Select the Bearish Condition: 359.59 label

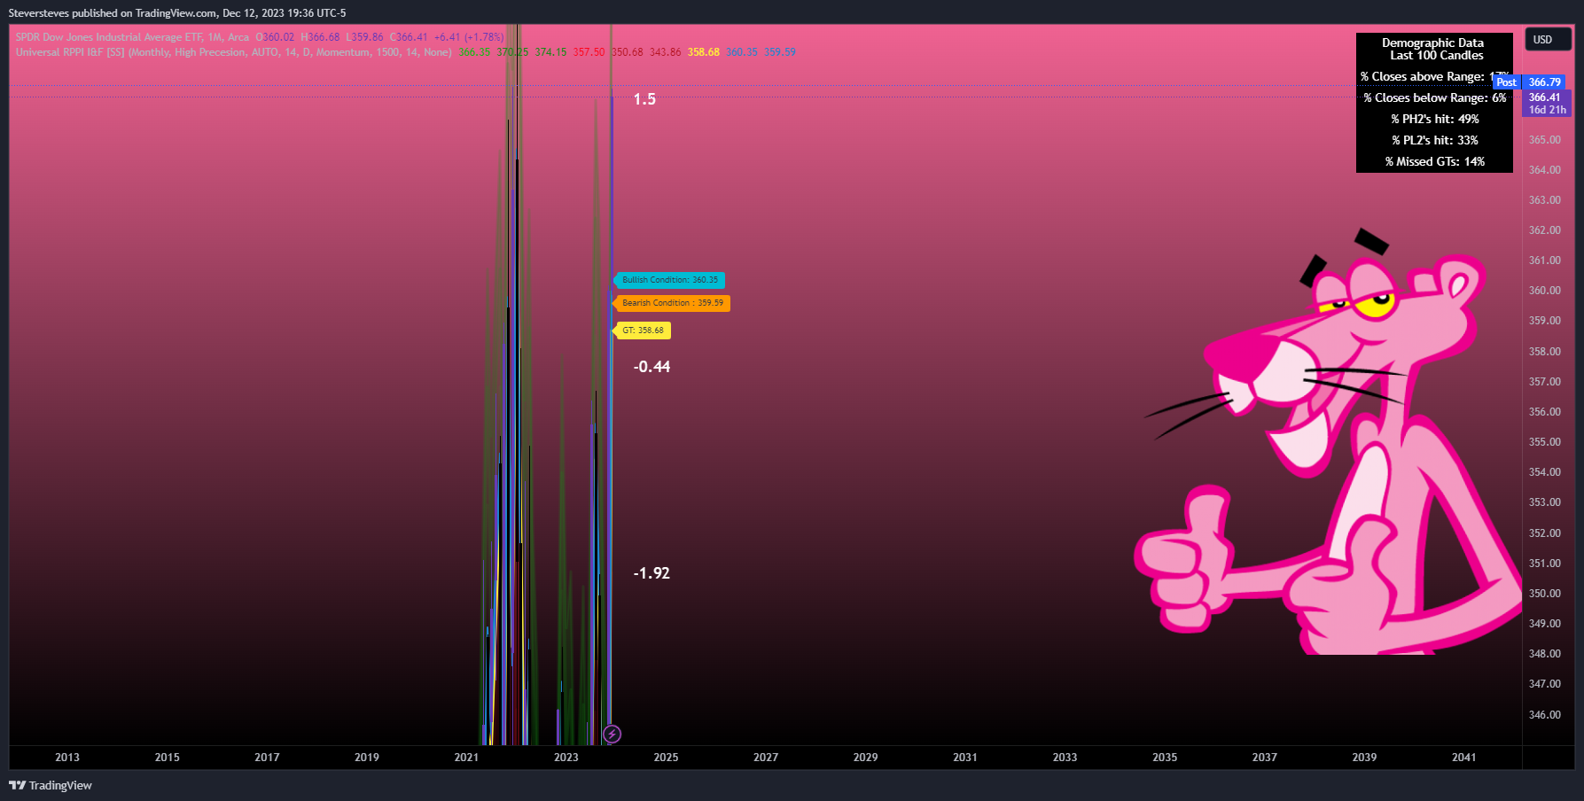click(672, 303)
